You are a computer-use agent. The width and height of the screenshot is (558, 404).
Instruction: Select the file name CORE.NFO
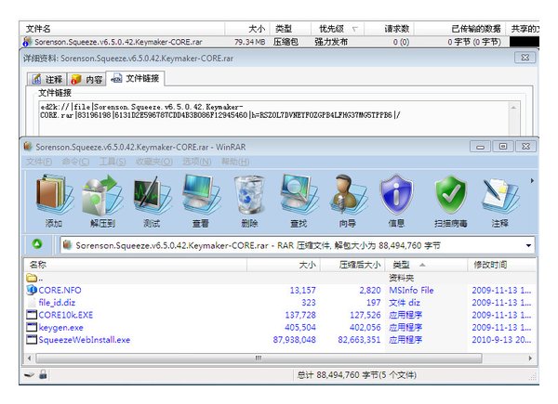(60, 290)
